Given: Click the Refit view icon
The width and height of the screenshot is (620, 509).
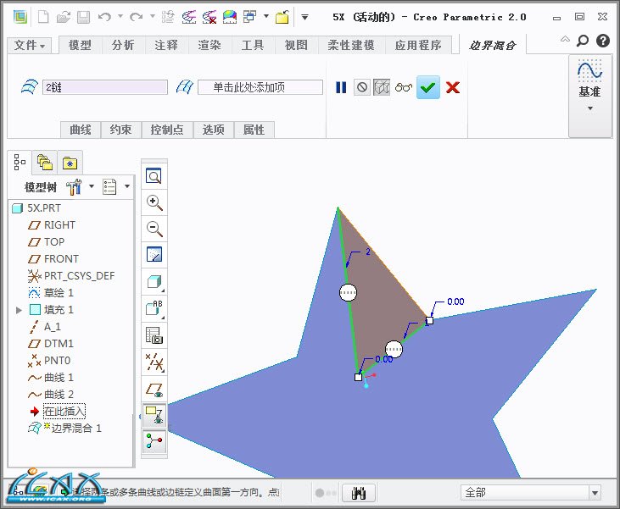Looking at the screenshot, I should pyautogui.click(x=154, y=175).
